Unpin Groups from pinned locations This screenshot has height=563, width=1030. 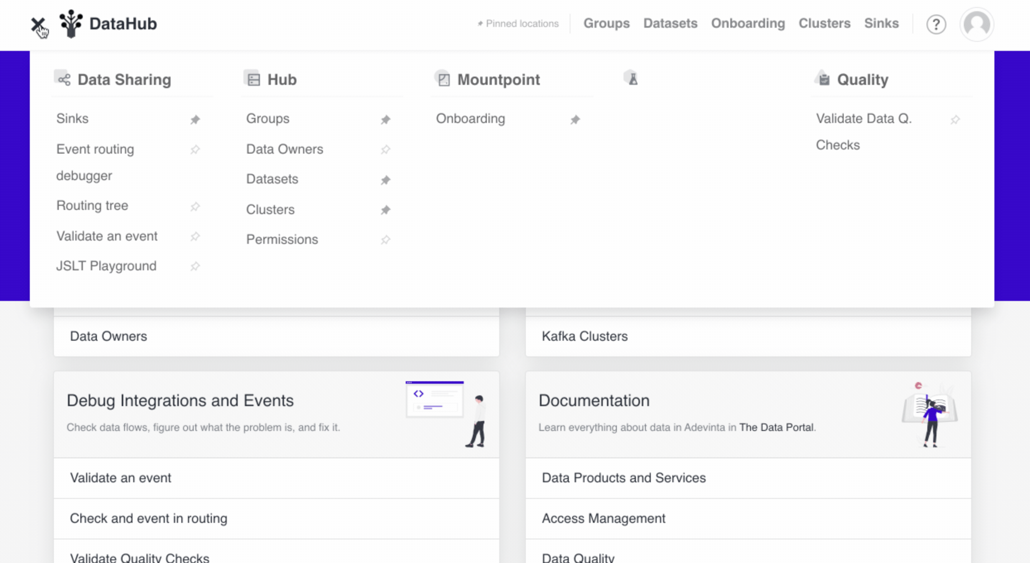point(385,120)
